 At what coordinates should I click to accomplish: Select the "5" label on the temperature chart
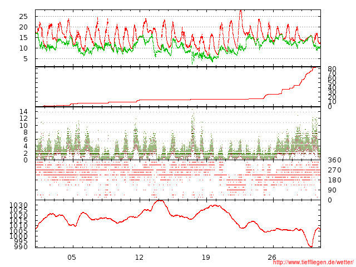(26, 59)
